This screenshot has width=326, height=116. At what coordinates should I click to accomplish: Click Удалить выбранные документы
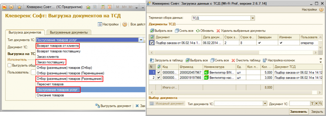[x=241, y=31]
